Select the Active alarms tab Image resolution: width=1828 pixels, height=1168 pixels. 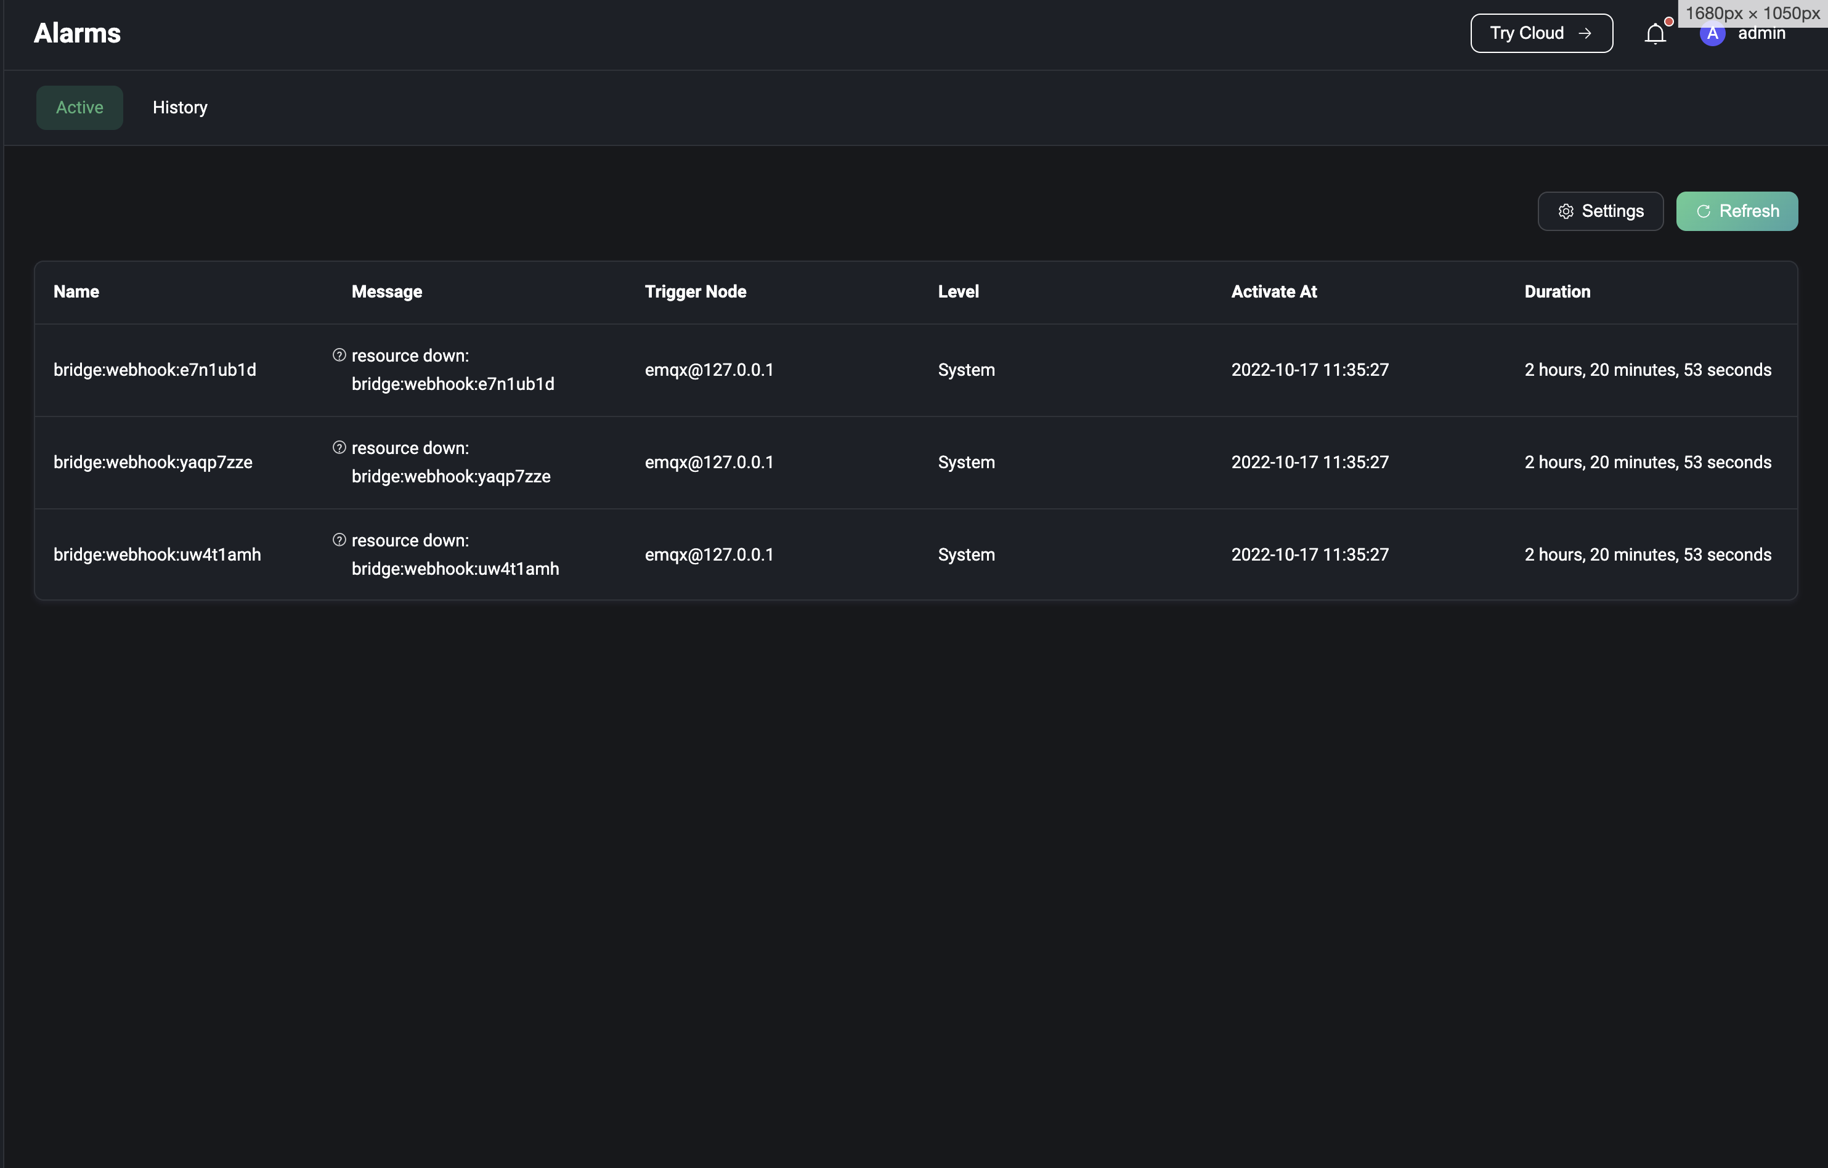79,108
